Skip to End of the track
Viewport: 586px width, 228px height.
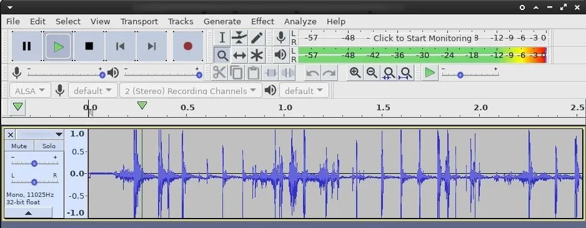[151, 46]
